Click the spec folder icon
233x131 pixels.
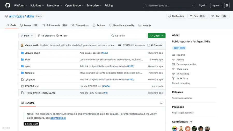[x=22, y=66]
